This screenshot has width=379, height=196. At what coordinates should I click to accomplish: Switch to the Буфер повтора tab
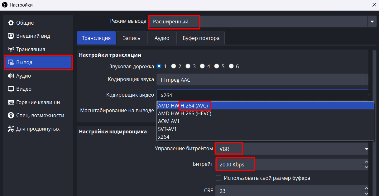coord(201,38)
